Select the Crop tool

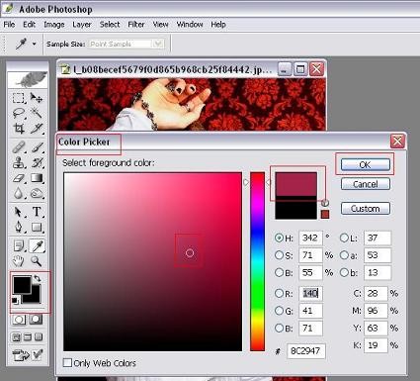pos(18,128)
